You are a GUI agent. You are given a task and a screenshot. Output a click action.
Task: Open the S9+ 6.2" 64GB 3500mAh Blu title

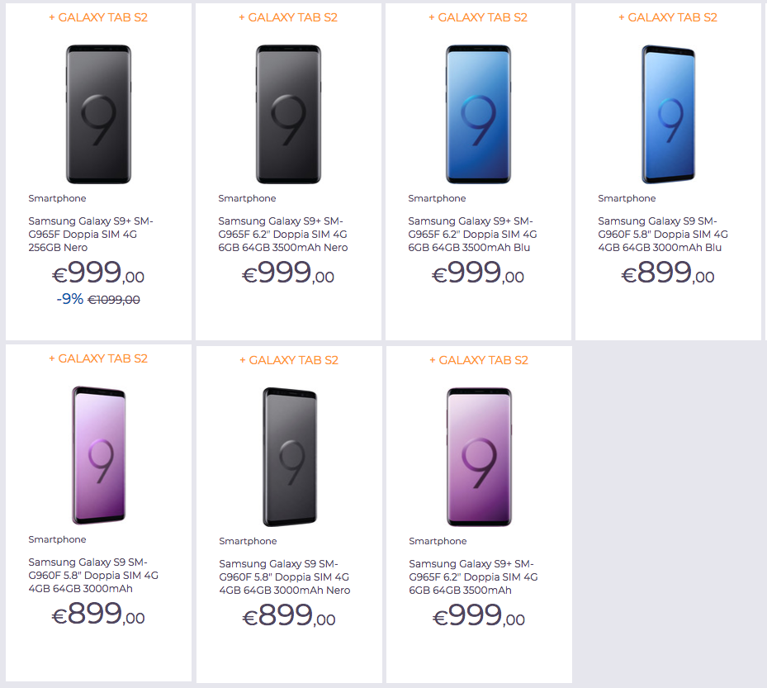472,234
